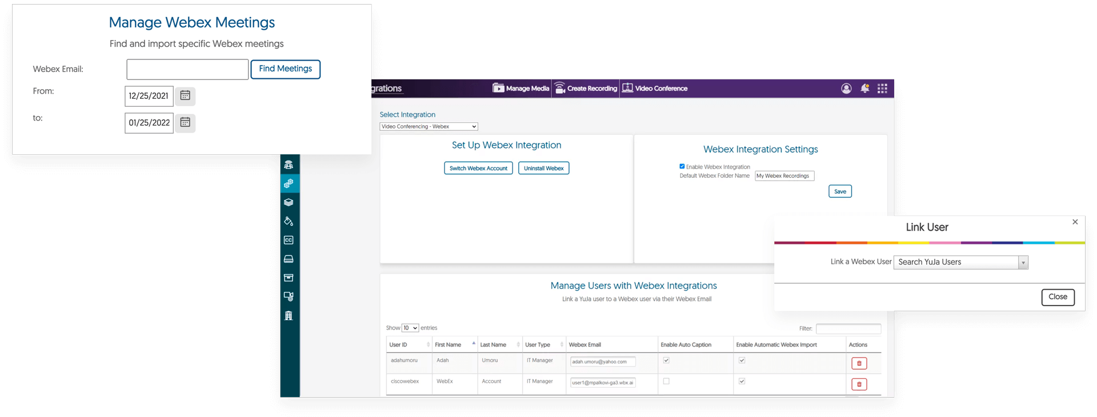Image resolution: width=1097 pixels, height=417 pixels.
Task: Click Close button in Link User dialog
Action: tap(1058, 297)
